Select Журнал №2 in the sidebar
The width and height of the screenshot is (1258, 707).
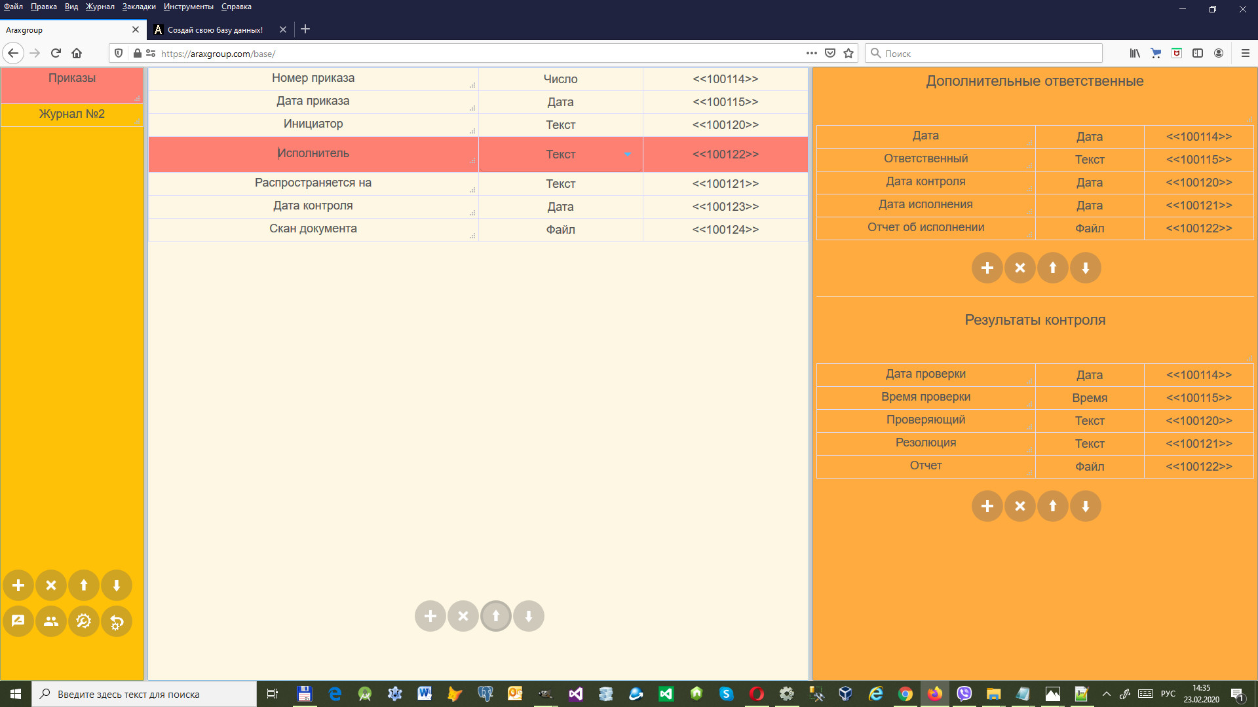pyautogui.click(x=72, y=114)
